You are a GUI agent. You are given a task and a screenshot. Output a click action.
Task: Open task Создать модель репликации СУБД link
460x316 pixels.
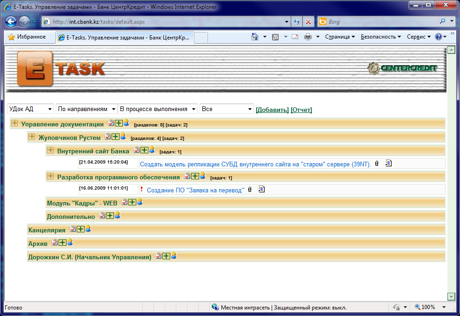255,164
